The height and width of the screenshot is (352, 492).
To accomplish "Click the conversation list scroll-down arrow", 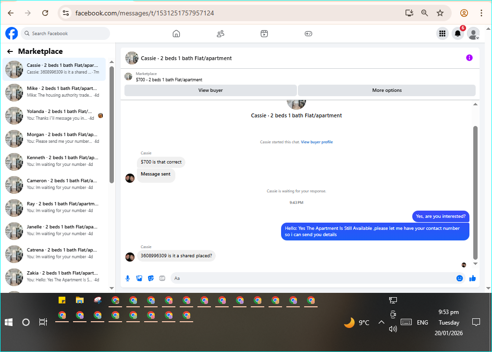I will point(111,288).
